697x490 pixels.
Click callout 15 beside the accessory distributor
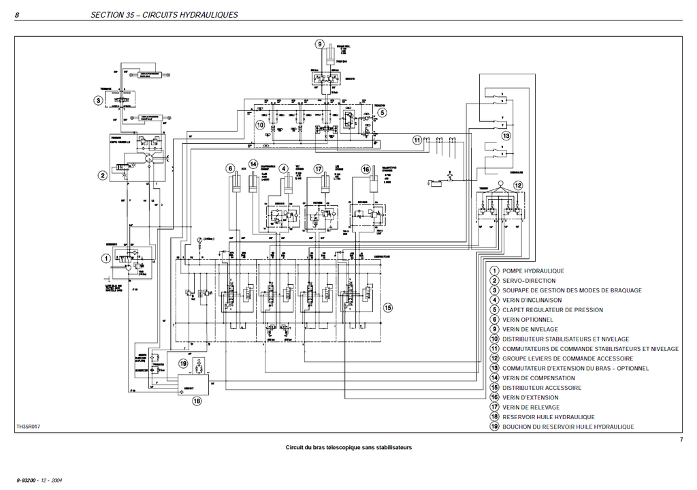pos(387,307)
